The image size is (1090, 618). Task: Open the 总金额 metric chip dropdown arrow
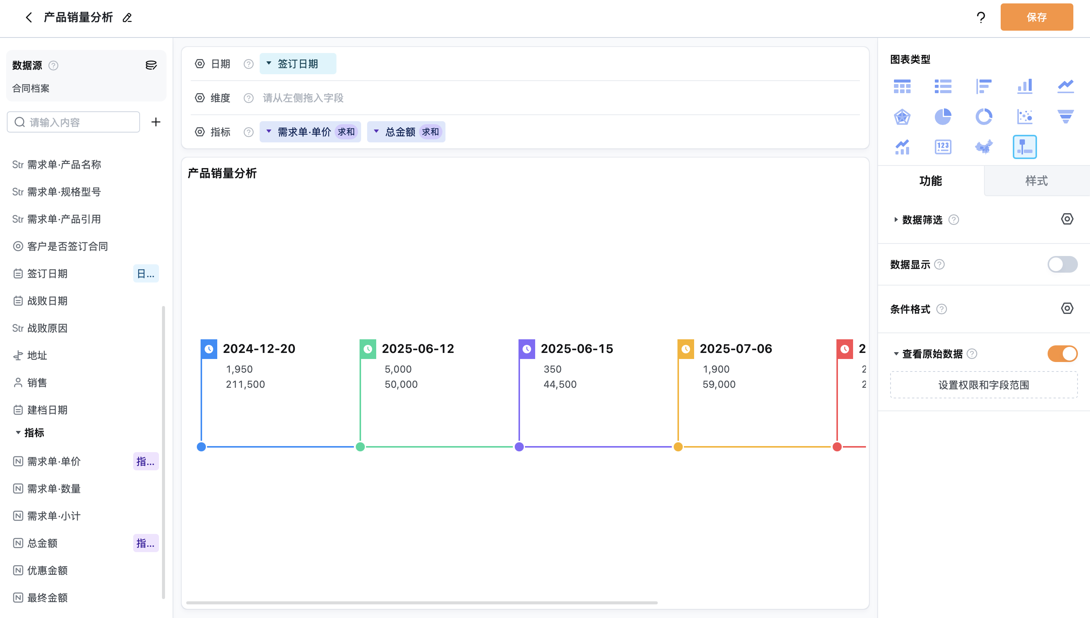coord(376,131)
